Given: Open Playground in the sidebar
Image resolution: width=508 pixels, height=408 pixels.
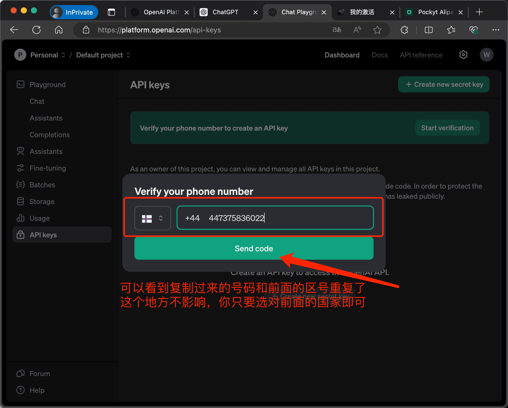Looking at the screenshot, I should point(48,85).
